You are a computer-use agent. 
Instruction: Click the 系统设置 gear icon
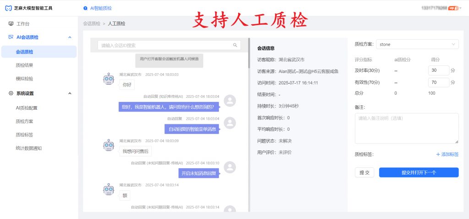[x=11, y=93]
